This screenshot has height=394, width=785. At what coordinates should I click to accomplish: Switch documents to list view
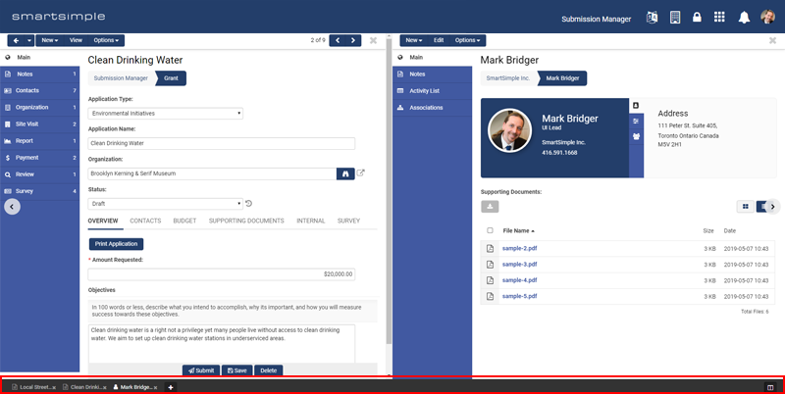click(761, 207)
